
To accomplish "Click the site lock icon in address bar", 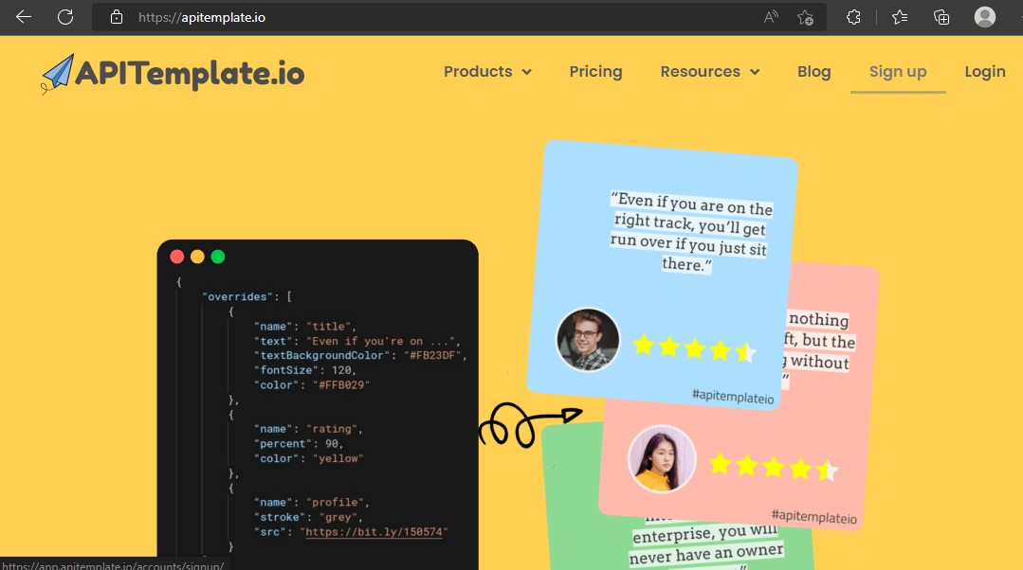I will pos(117,17).
